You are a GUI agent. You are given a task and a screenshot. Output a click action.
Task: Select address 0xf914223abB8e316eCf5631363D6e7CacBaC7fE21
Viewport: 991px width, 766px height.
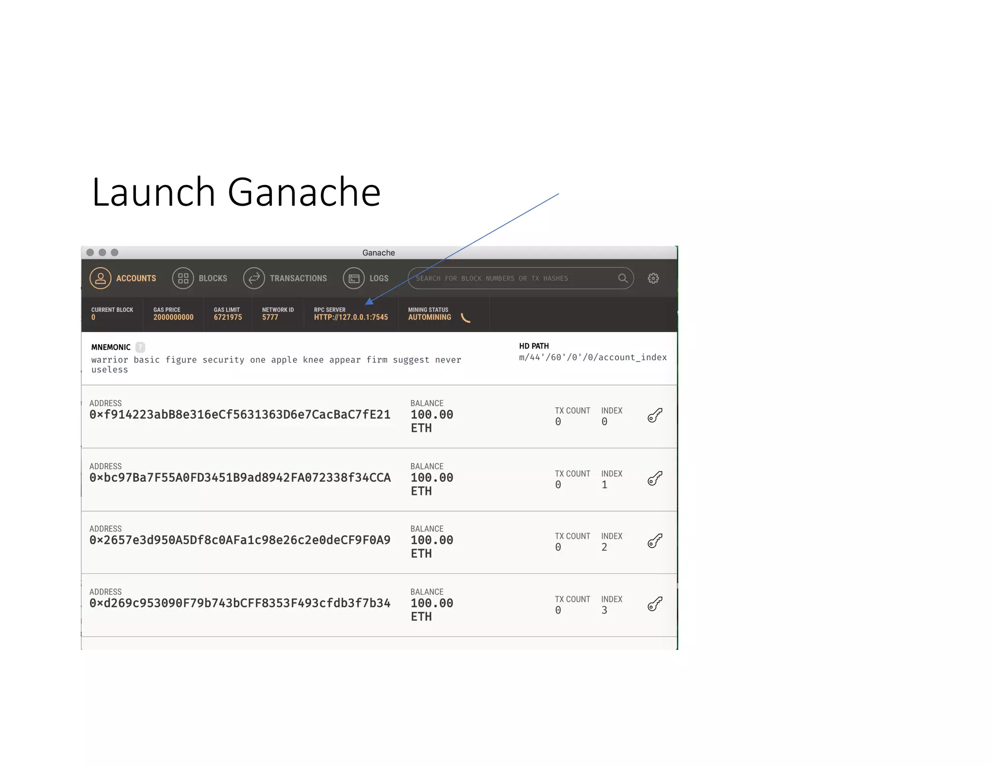tap(240, 415)
